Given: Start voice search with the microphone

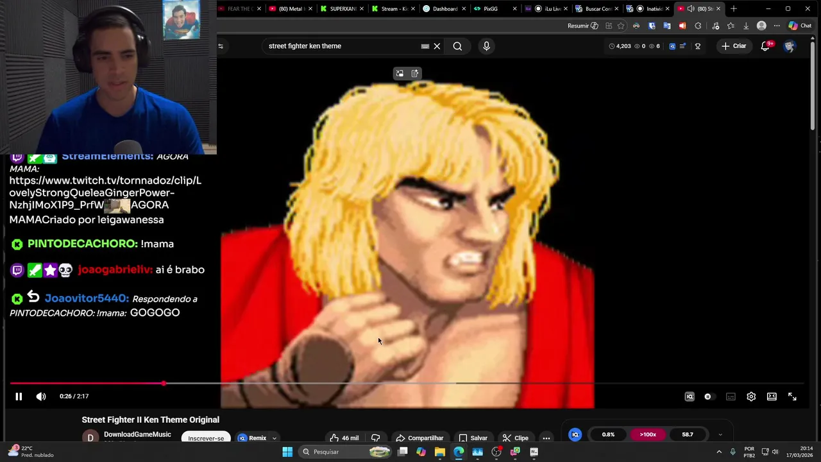Looking at the screenshot, I should [x=486, y=46].
